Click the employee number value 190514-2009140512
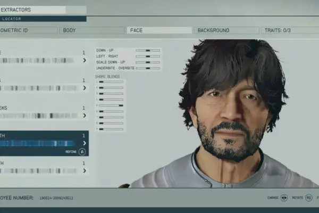Screen dimensions: 319x213 coord(56,198)
